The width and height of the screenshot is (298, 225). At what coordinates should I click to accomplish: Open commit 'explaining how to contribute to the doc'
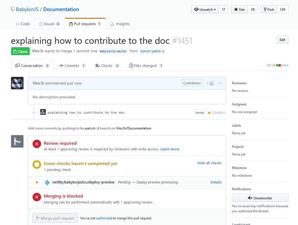[x=86, y=113]
